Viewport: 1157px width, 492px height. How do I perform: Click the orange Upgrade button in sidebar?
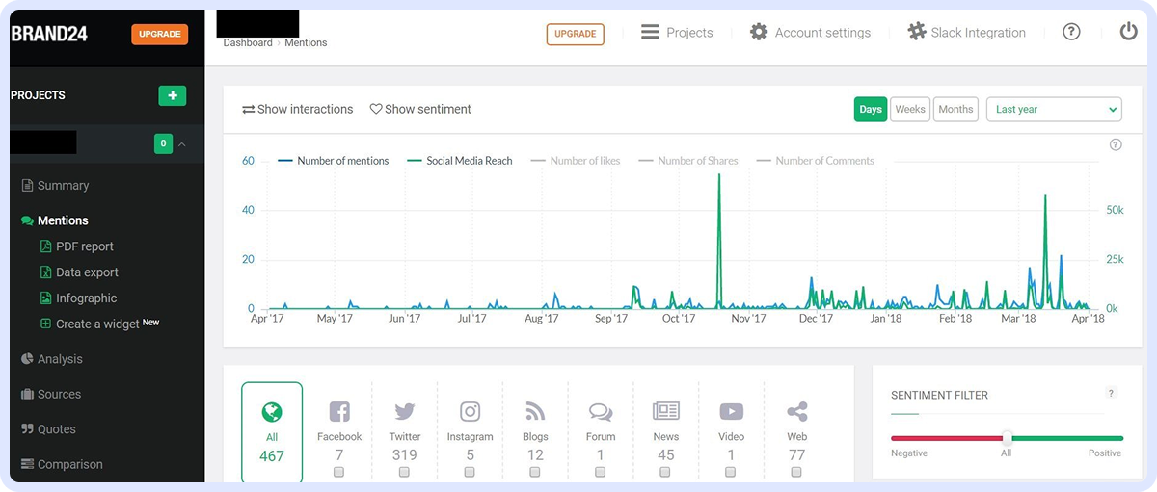(x=159, y=34)
